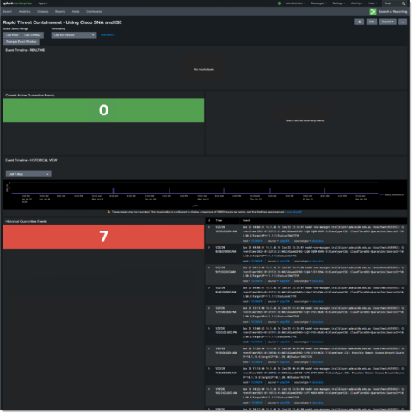Select the Example Event Window range
This screenshot has height=413, width=413.
tap(22, 42)
